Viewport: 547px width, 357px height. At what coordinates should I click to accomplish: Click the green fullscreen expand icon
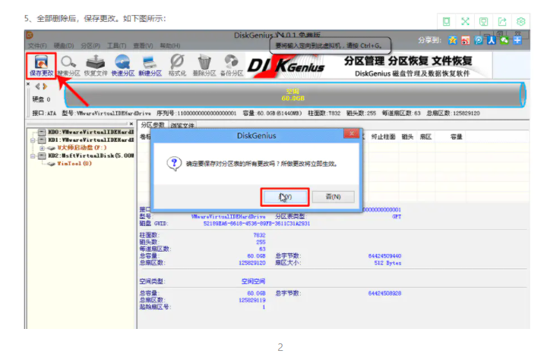point(465,21)
